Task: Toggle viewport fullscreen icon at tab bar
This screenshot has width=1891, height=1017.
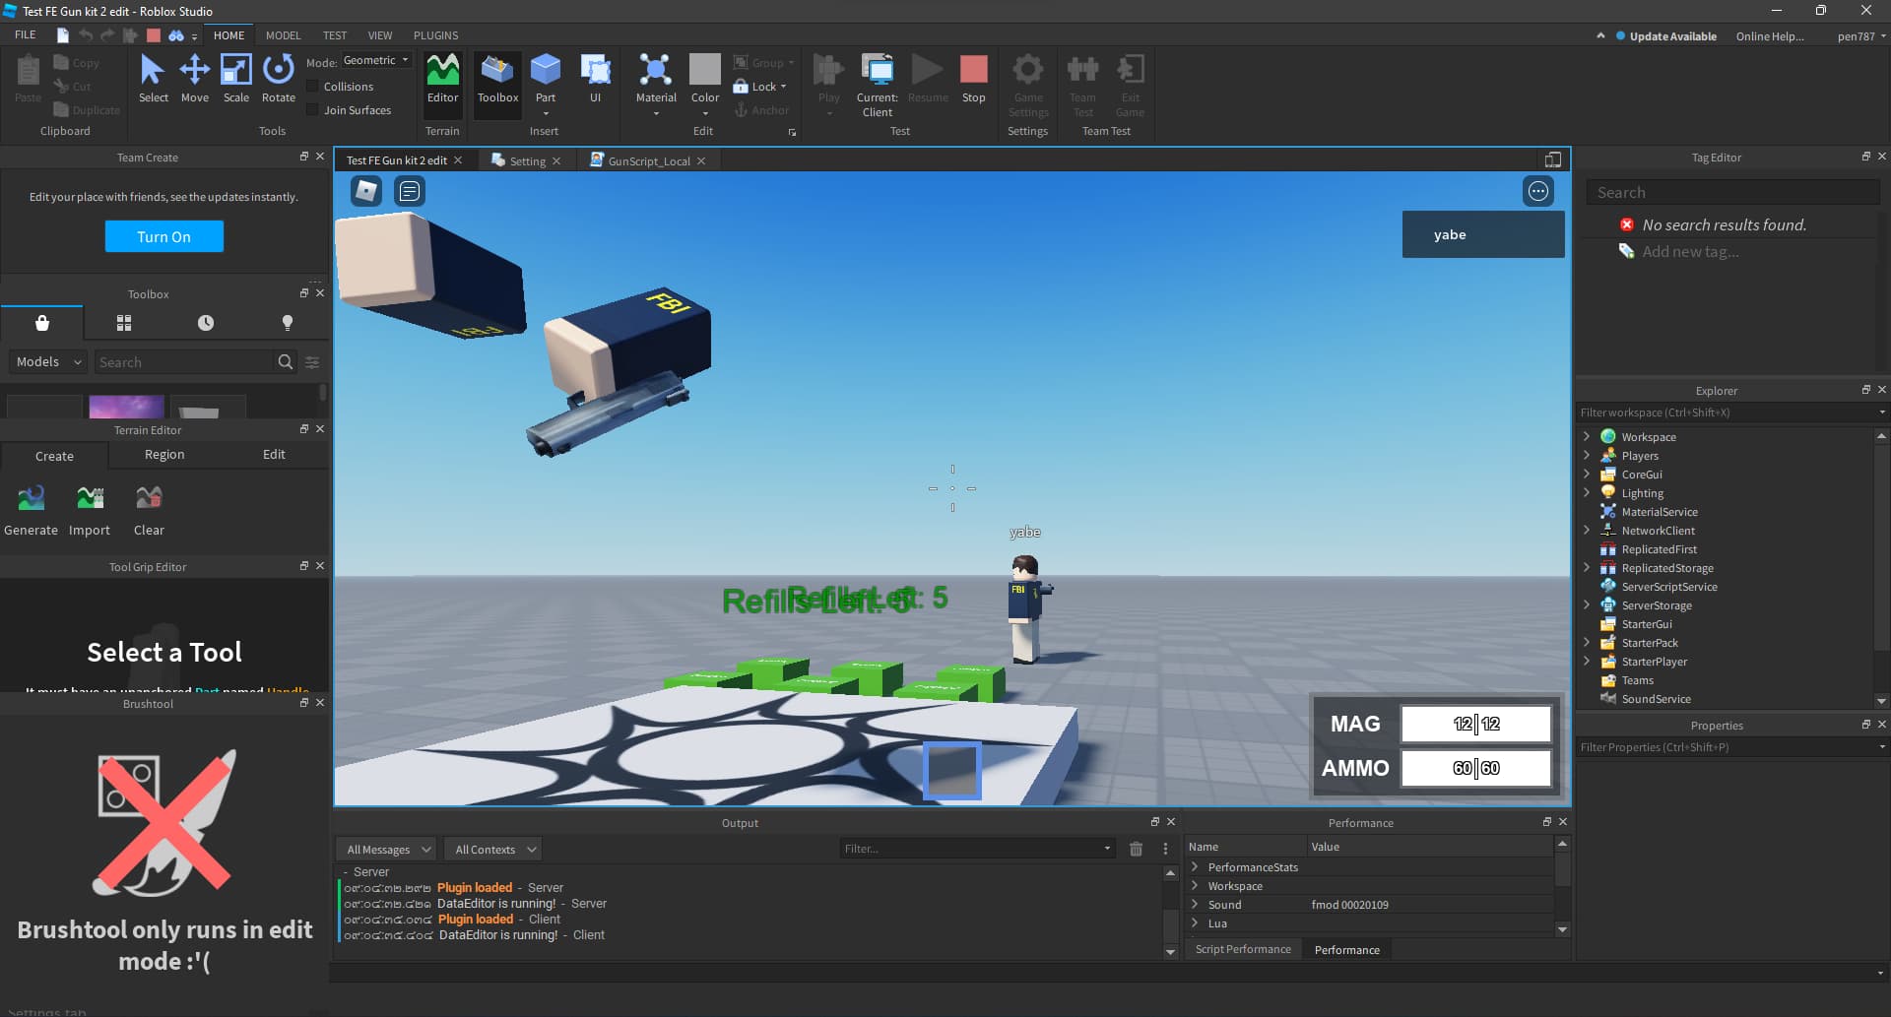Action: tap(1553, 159)
